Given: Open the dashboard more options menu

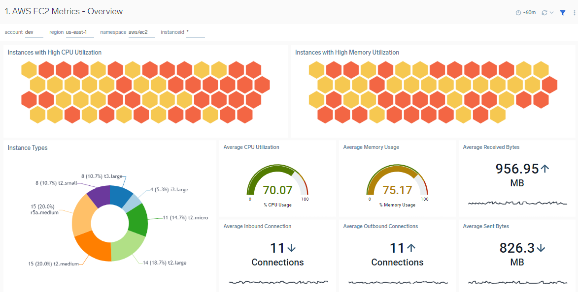Looking at the screenshot, I should (x=575, y=12).
